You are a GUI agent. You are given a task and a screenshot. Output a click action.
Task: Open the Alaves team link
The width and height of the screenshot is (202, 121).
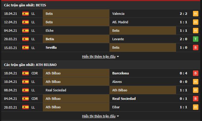click(117, 82)
